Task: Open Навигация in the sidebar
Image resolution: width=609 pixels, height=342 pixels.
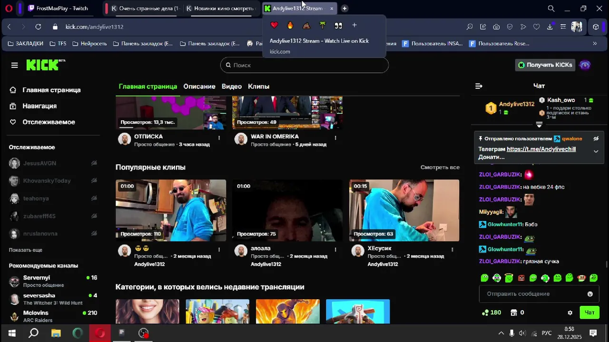Action: click(39, 106)
